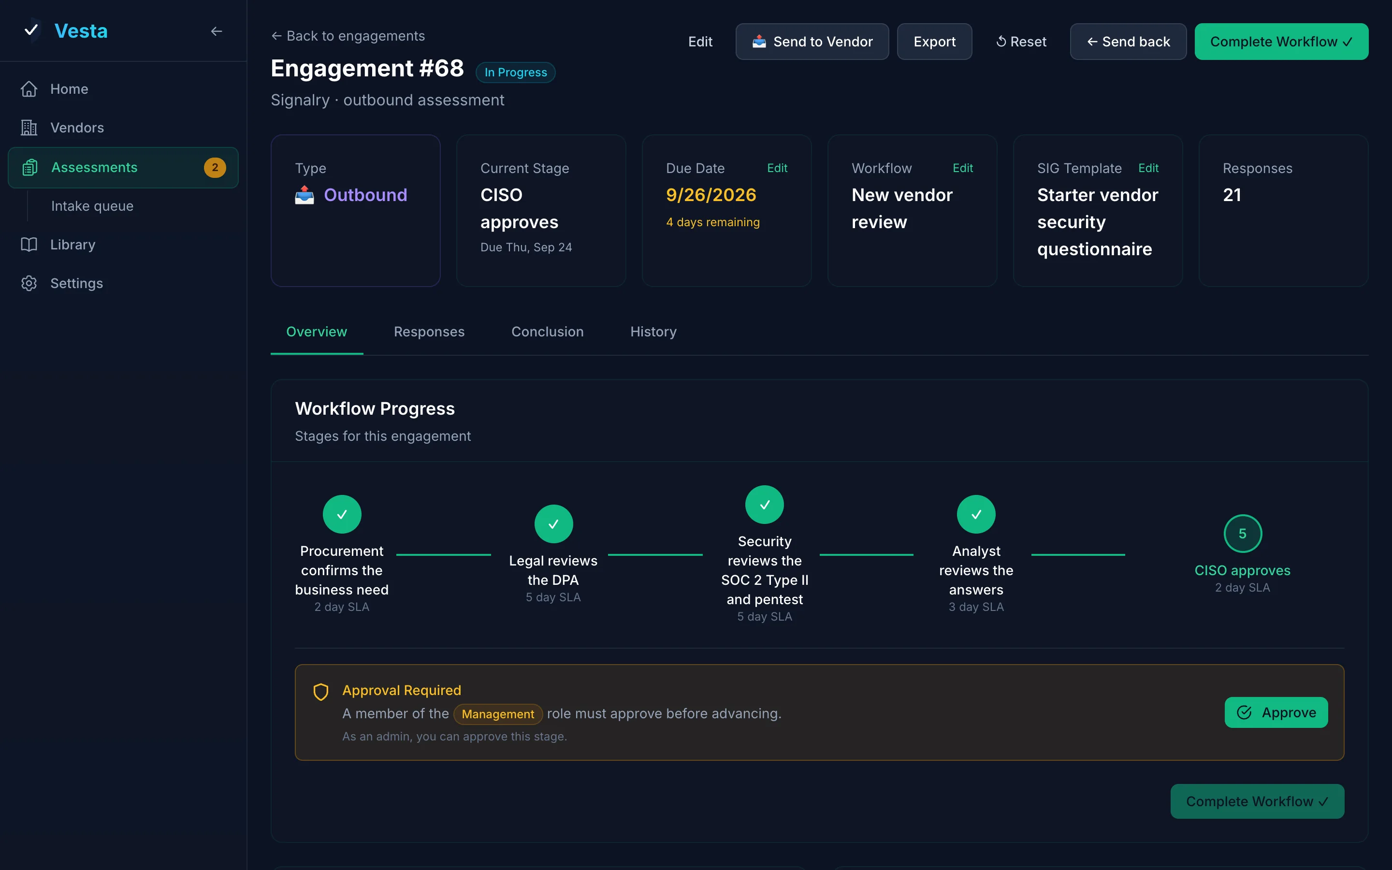This screenshot has height=870, width=1392.
Task: Click the Assessments count badge showing 2
Action: (x=215, y=167)
